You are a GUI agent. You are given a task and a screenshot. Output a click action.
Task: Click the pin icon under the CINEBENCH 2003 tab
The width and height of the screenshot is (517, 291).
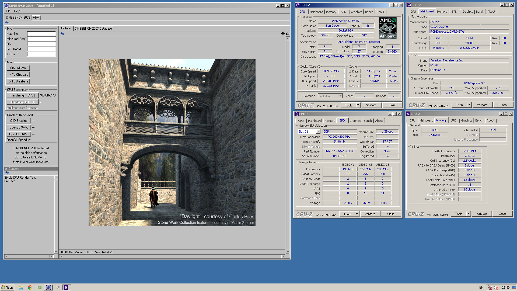7,23
